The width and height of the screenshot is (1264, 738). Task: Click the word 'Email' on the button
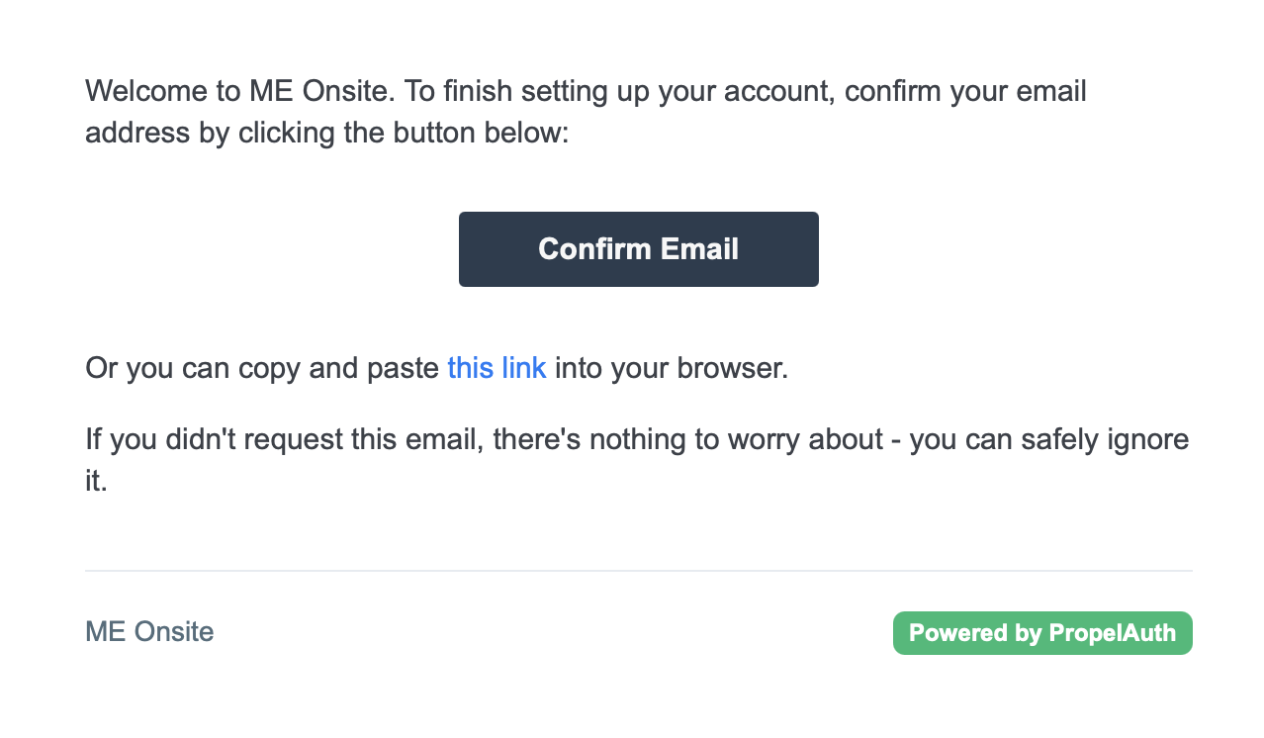699,249
